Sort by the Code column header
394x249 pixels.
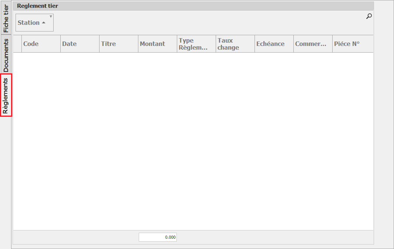click(x=41, y=44)
